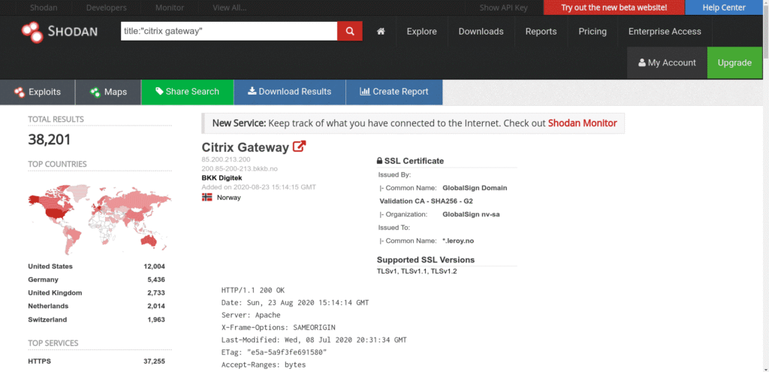Screen dimensions: 769x372
Task: Filter results by Norway
Action: tap(228, 198)
